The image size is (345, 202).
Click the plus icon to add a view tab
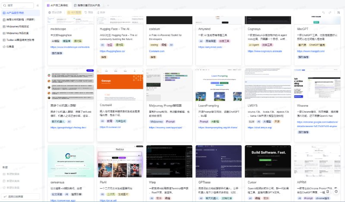coord(108,5)
